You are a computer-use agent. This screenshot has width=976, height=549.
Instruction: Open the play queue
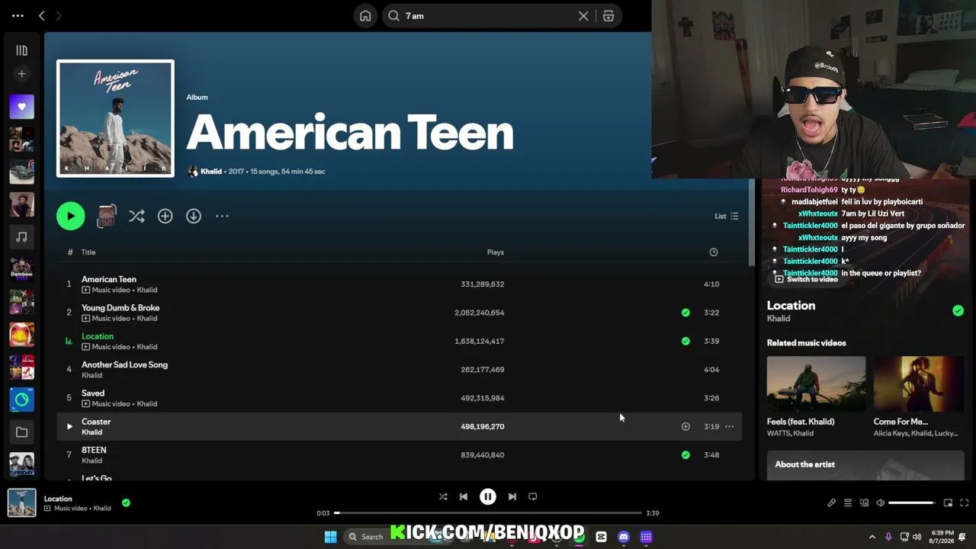pos(847,502)
